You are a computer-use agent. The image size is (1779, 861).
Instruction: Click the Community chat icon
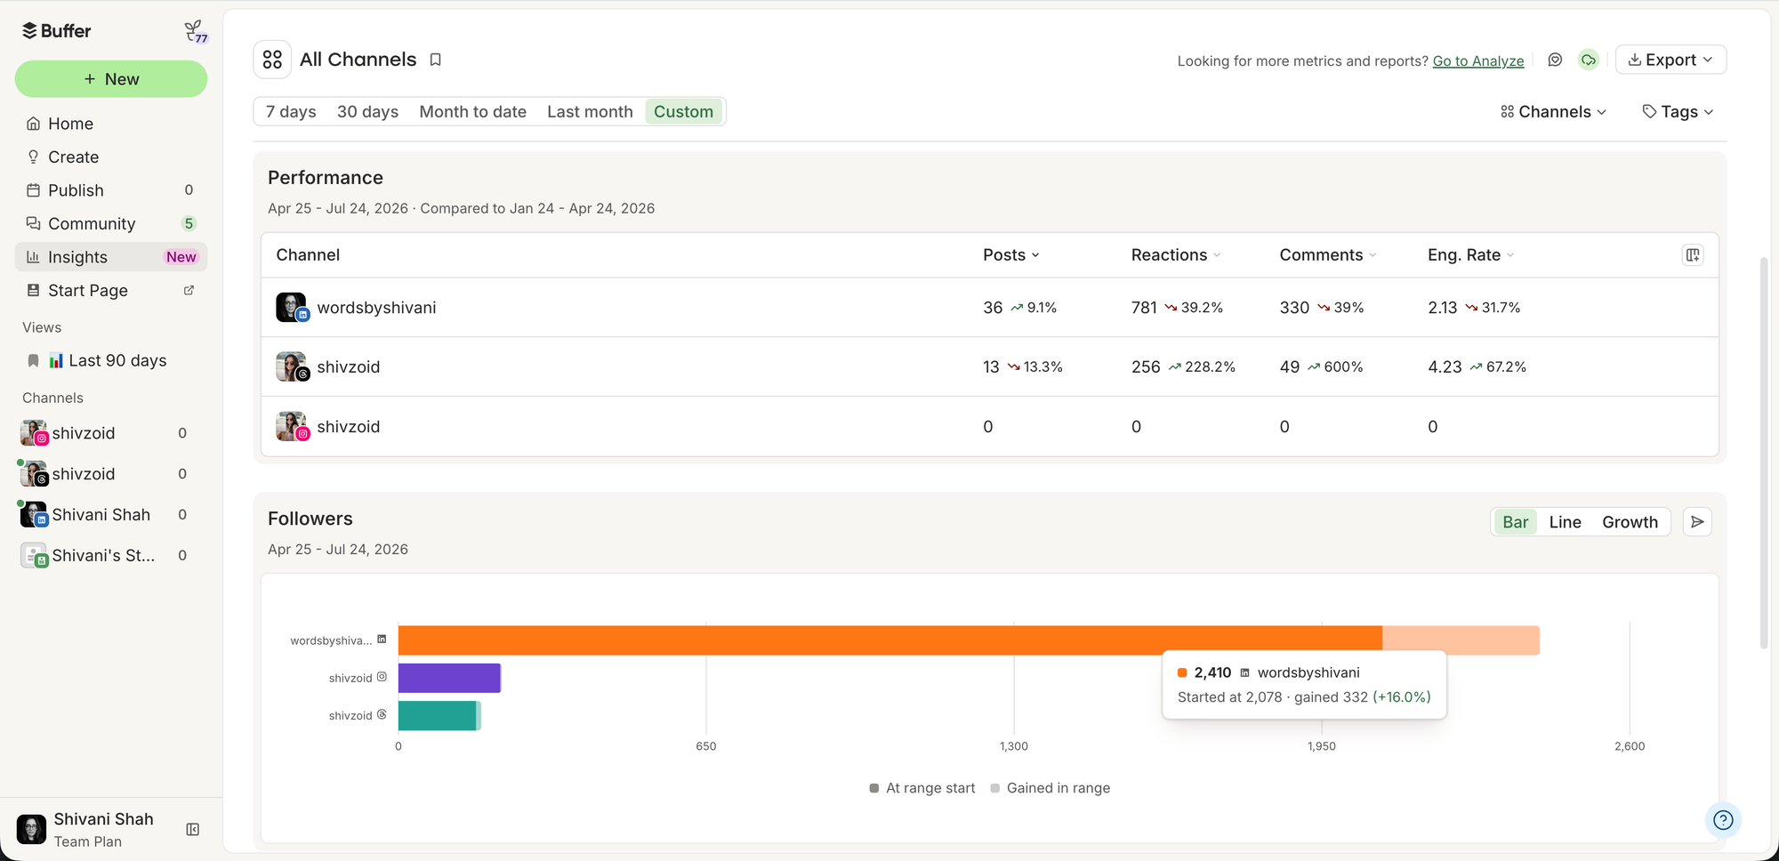[33, 223]
